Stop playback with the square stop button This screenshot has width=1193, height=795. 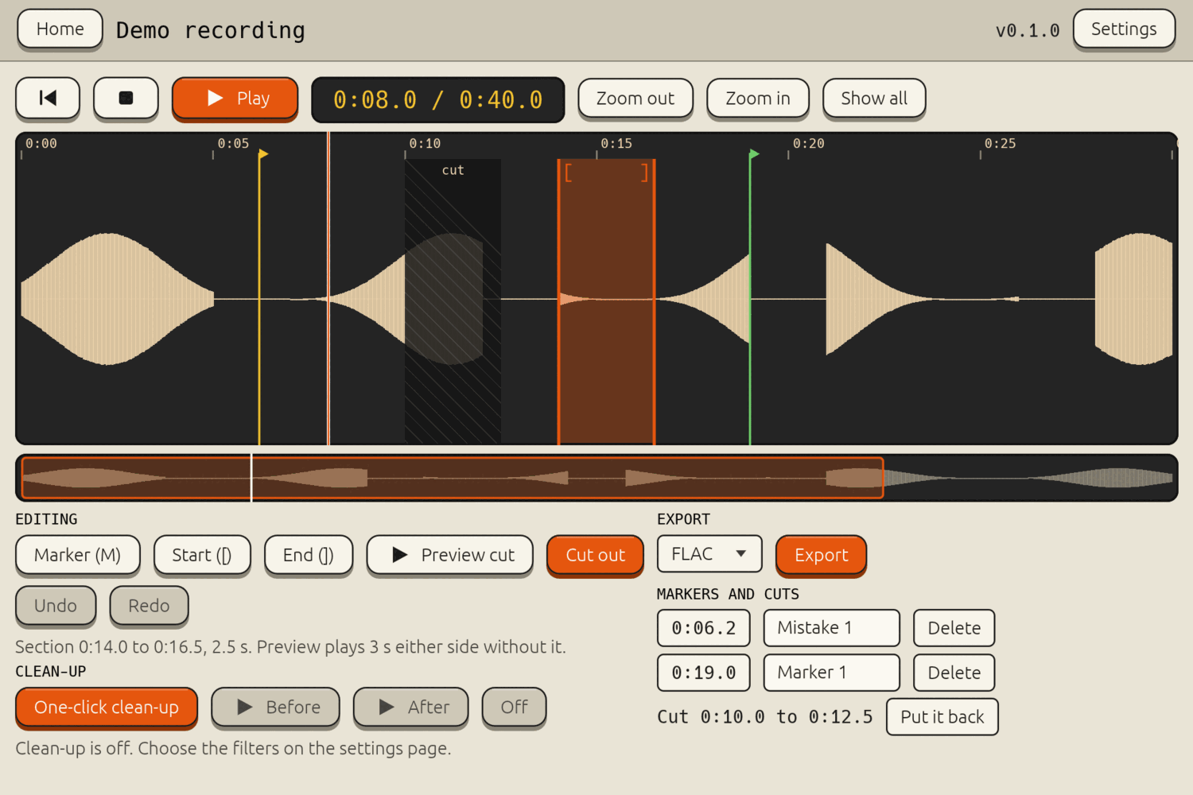[x=126, y=98]
